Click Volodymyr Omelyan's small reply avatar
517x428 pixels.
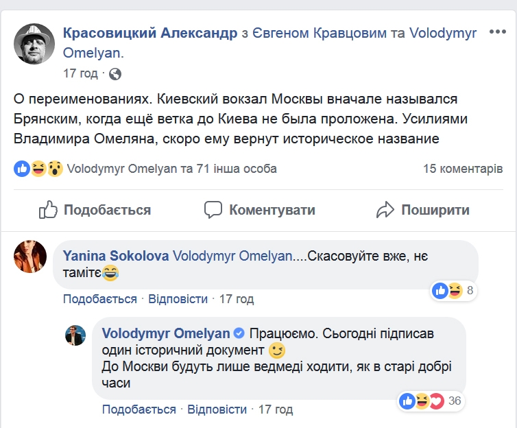pyautogui.click(x=75, y=335)
